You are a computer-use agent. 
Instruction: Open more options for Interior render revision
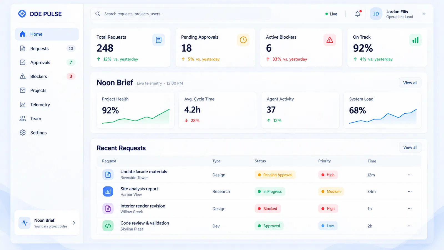(410, 209)
